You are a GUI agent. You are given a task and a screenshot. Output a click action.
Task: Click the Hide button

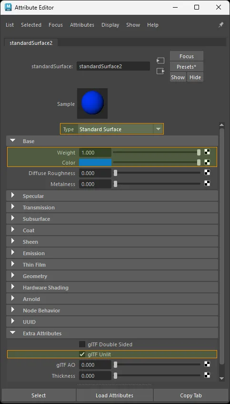tap(195, 77)
